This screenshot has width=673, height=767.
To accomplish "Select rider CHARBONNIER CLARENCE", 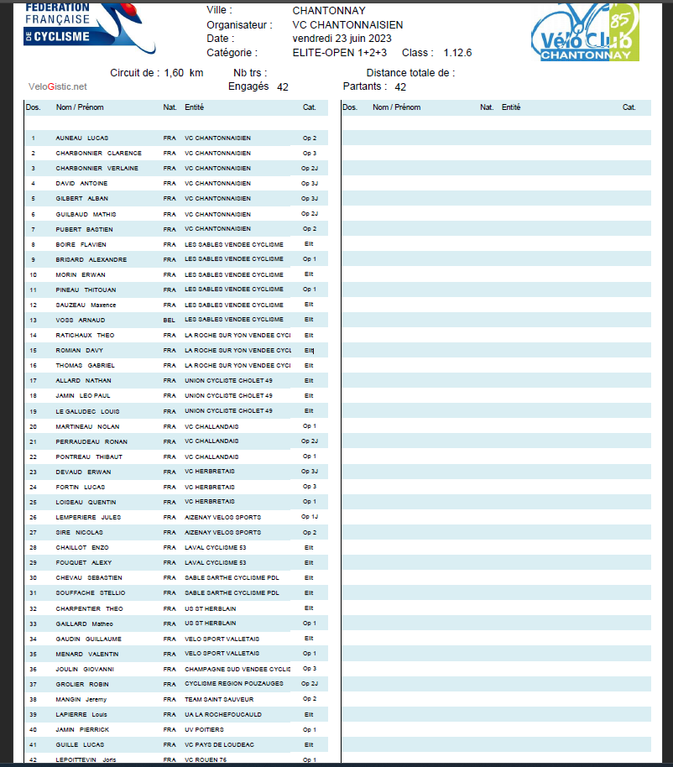I will point(99,153).
